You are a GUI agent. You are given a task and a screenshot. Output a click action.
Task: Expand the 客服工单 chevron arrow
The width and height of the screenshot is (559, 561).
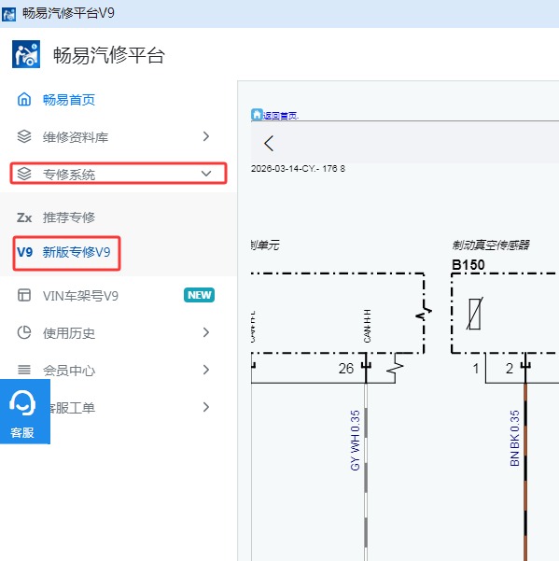pyautogui.click(x=206, y=407)
